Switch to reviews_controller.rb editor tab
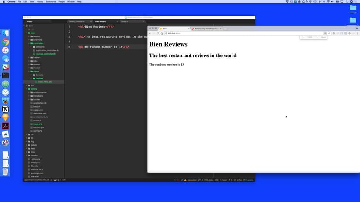Image resolution: width=360 pixels, height=202 pixels. coord(78,21)
